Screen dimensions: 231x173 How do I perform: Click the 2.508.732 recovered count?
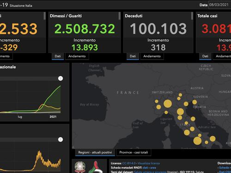tap(85, 29)
